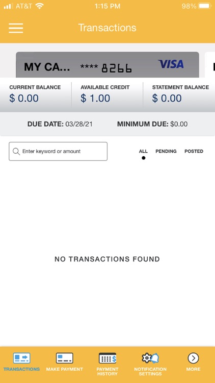
Task: Tap the Available Credit amount
Action: coord(95,98)
